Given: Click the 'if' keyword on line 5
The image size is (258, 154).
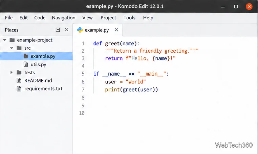Looking at the screenshot, I should (96, 74).
